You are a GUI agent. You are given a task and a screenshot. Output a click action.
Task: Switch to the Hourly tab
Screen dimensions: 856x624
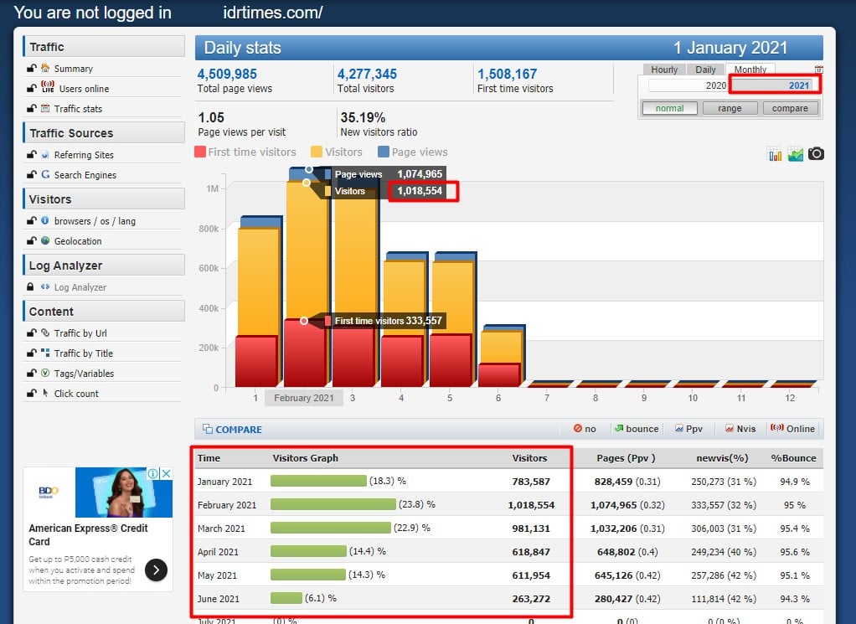coord(664,70)
